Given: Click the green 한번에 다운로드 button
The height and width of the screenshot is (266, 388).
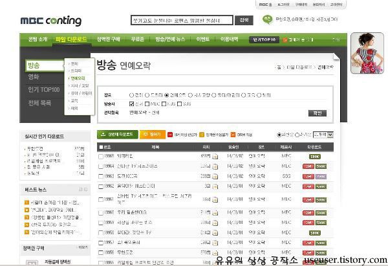Looking at the screenshot, I should tap(118, 135).
